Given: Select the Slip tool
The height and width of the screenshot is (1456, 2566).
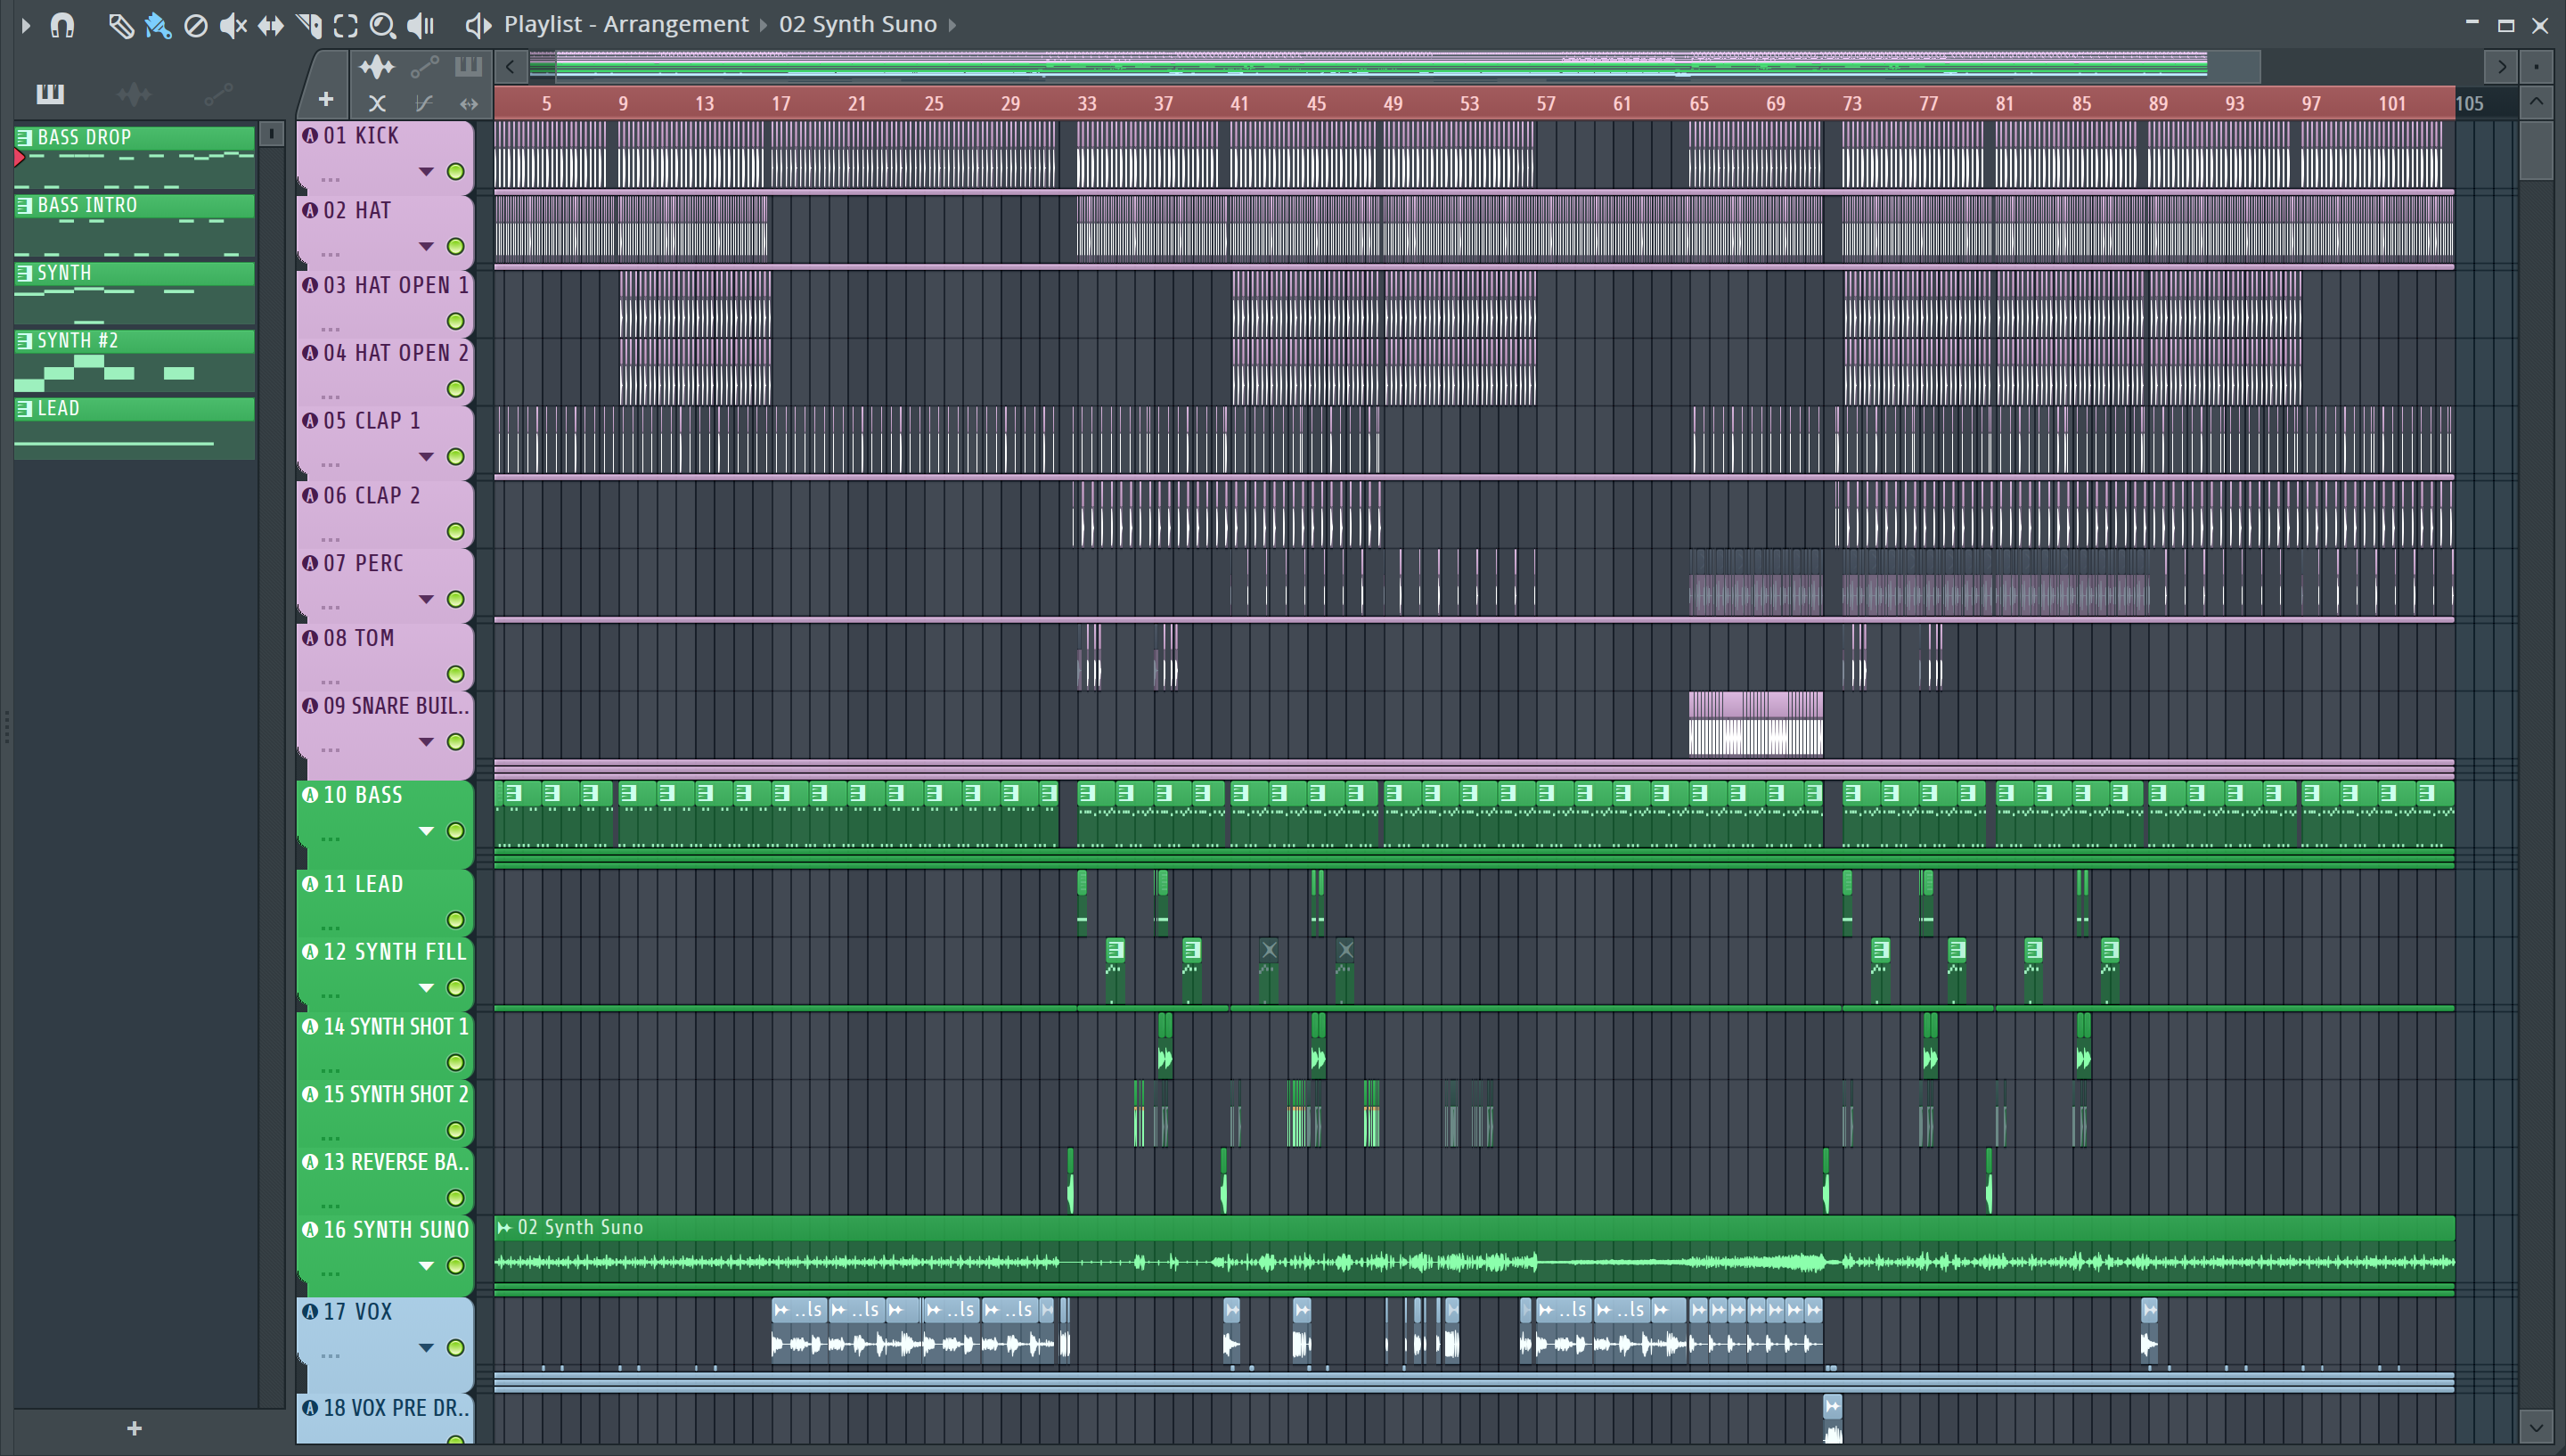Looking at the screenshot, I should (271, 24).
